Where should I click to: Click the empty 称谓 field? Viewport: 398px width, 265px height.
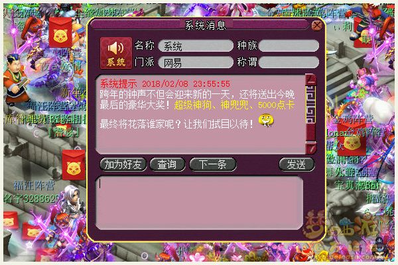(289, 62)
